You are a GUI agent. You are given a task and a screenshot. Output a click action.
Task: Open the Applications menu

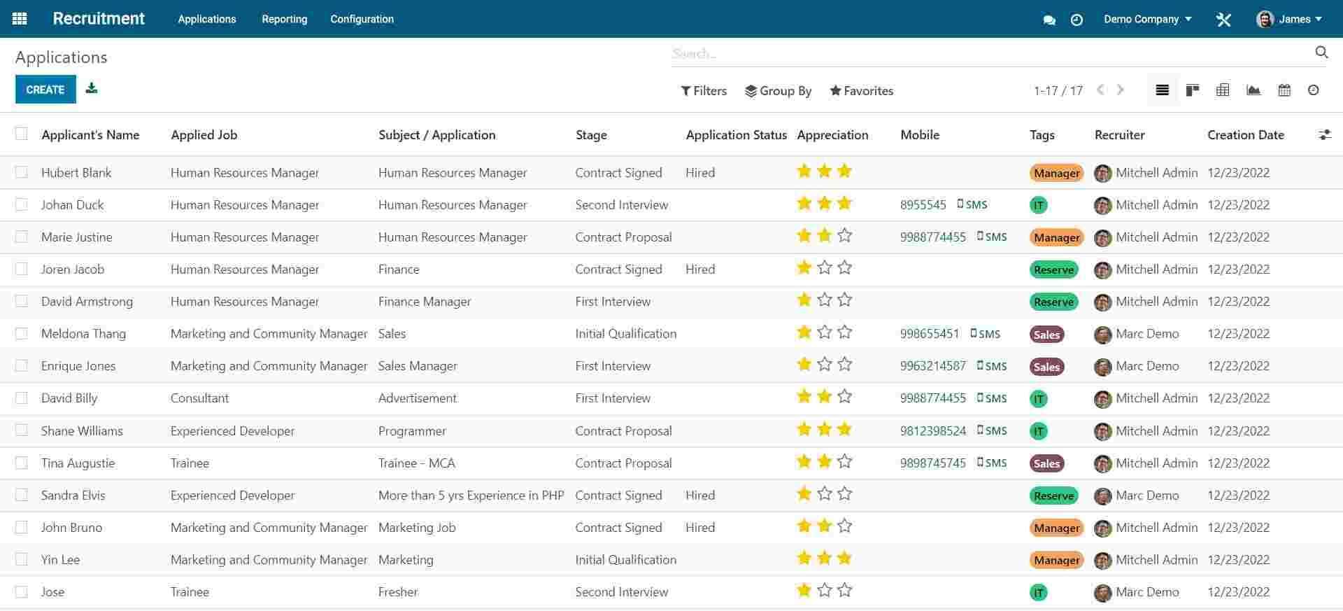click(207, 19)
